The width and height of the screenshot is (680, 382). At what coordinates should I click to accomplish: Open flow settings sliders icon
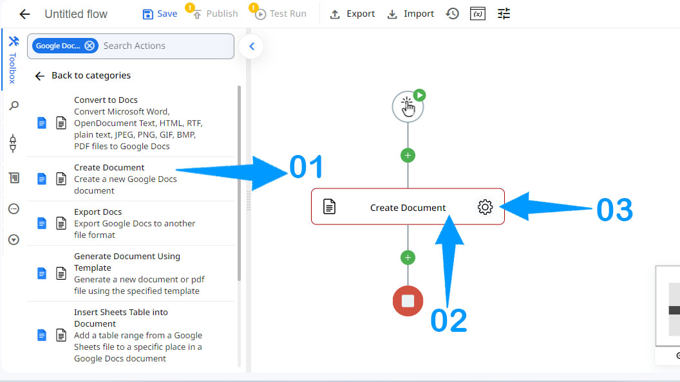504,14
